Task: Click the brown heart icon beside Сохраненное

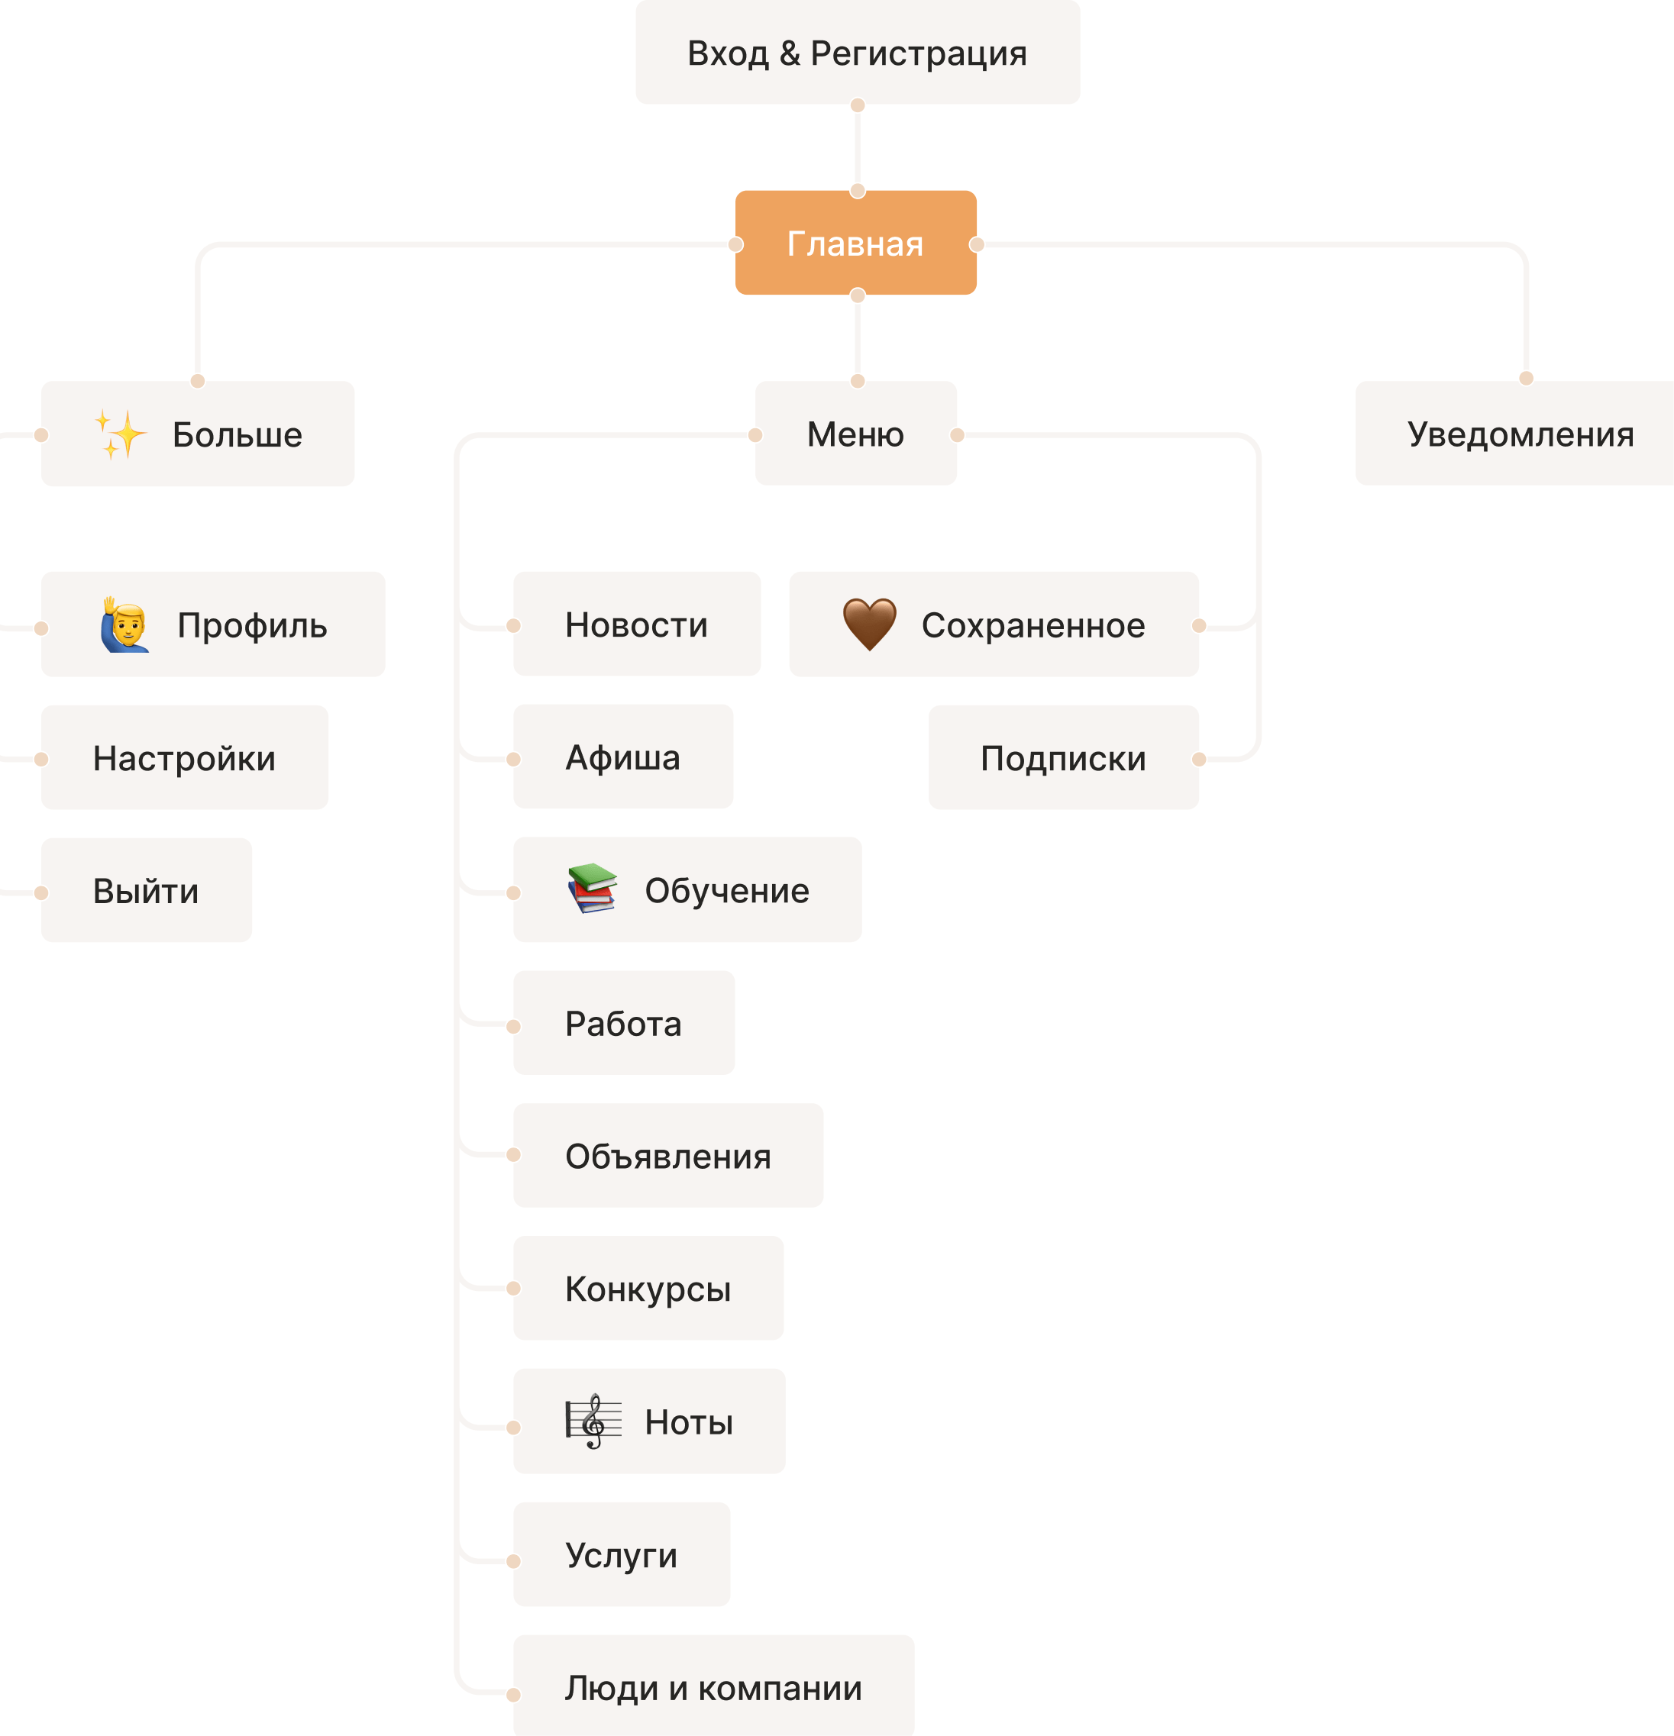Action: pyautogui.click(x=868, y=624)
